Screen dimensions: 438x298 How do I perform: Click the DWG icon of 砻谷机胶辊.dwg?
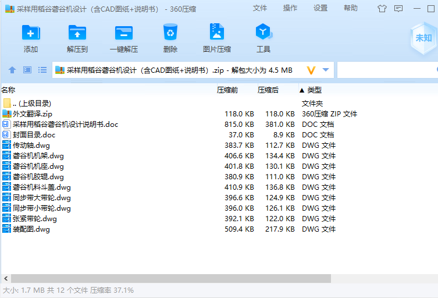click(x=6, y=177)
